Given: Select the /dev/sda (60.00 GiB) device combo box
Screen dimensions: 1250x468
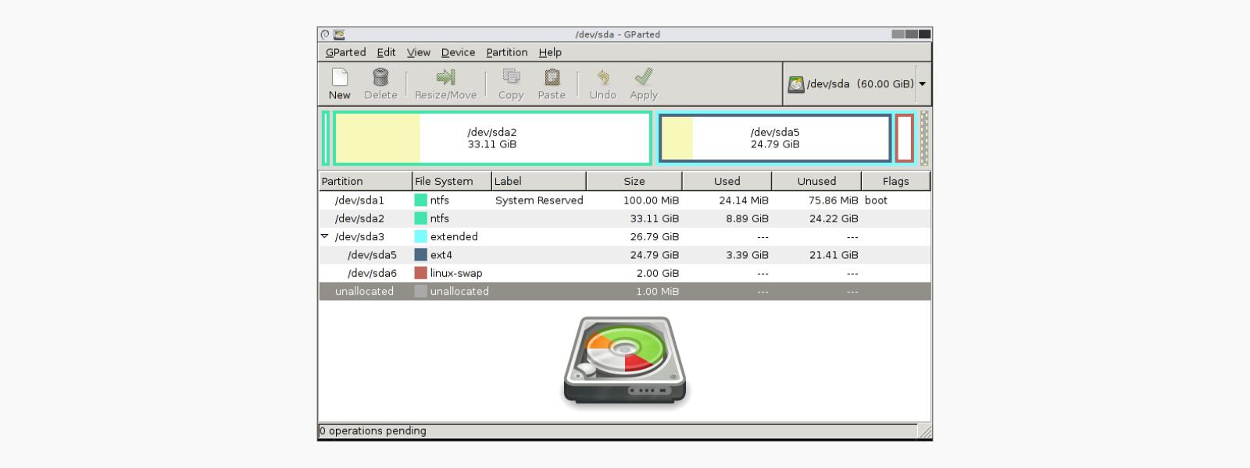Looking at the screenshot, I should [857, 84].
